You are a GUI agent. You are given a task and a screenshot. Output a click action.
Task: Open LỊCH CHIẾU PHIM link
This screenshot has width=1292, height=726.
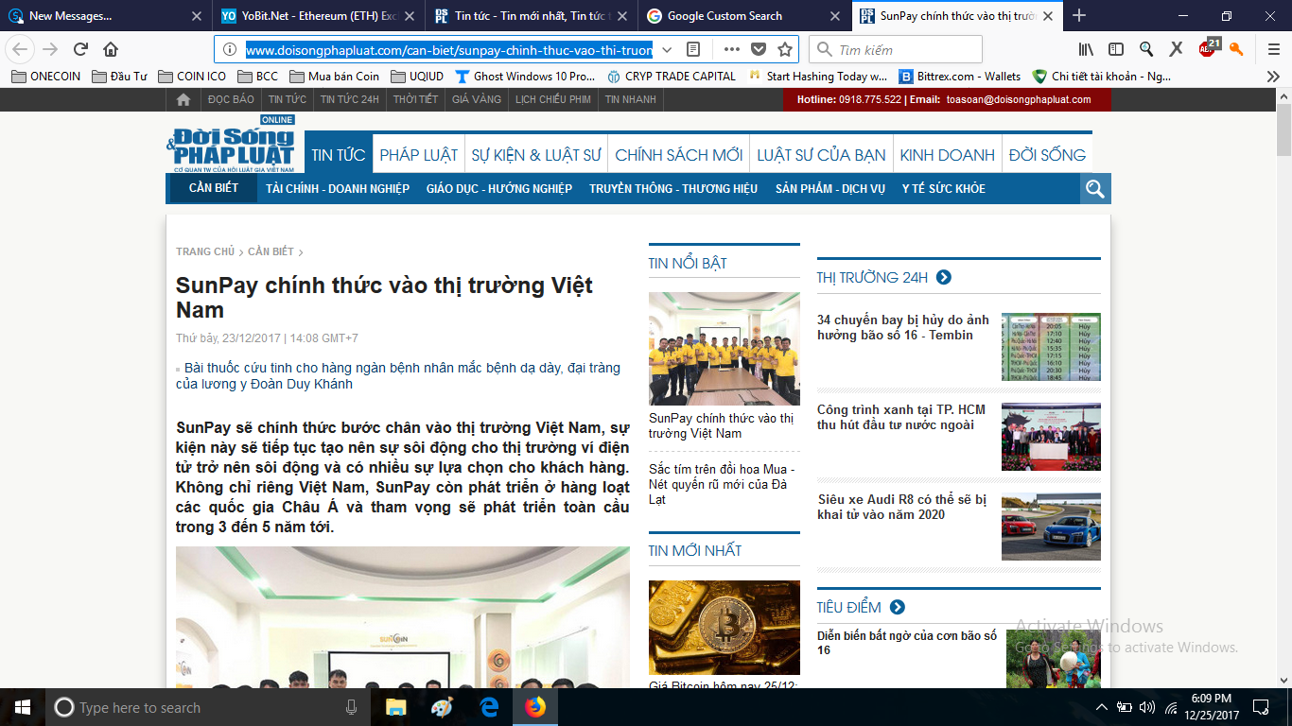point(553,99)
